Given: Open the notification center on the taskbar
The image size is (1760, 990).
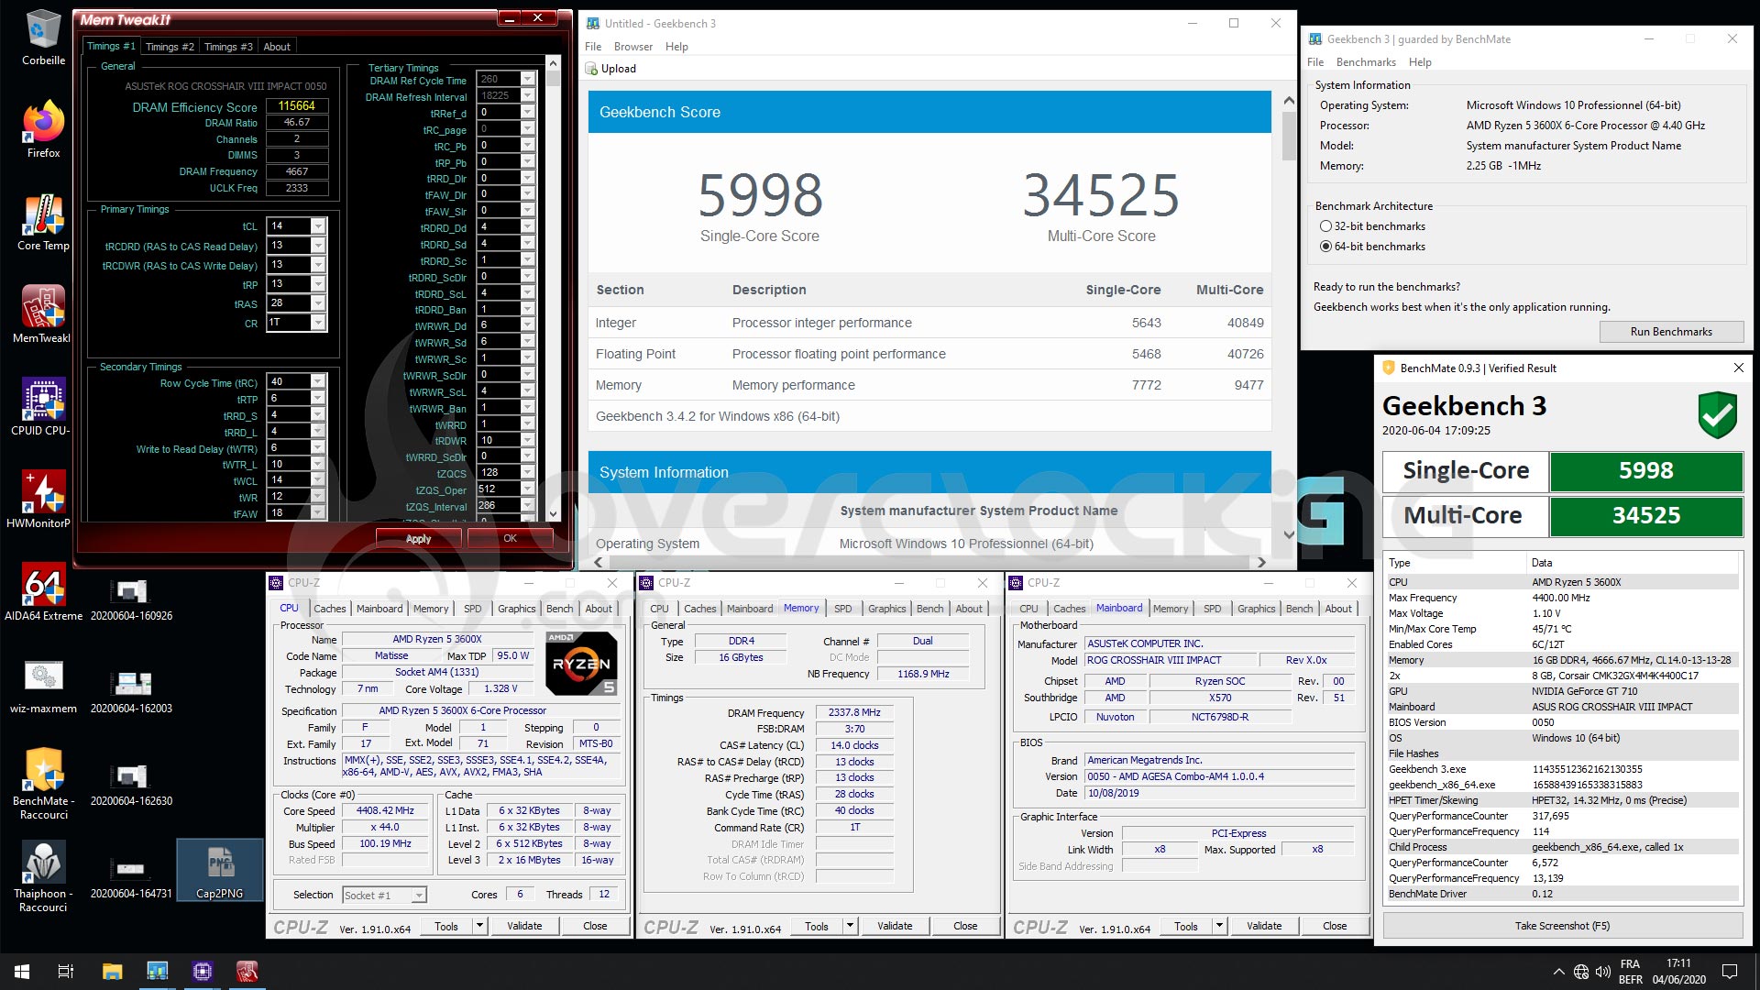Looking at the screenshot, I should pos(1730,972).
